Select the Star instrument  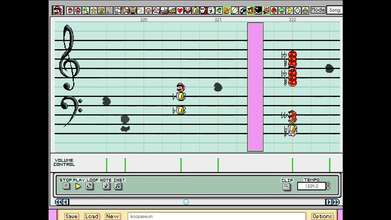pos(93,11)
